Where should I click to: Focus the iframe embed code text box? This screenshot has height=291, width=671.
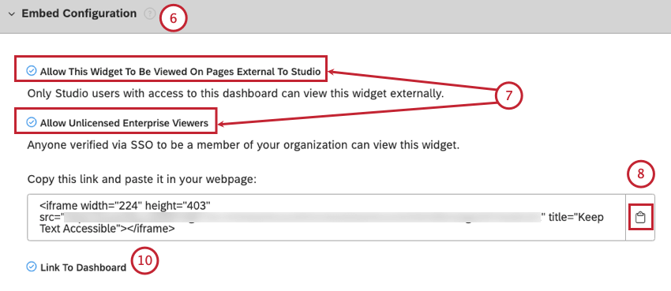point(327,218)
